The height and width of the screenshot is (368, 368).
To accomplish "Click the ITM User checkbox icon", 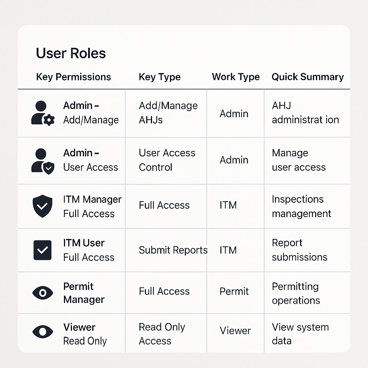I will 42,250.
